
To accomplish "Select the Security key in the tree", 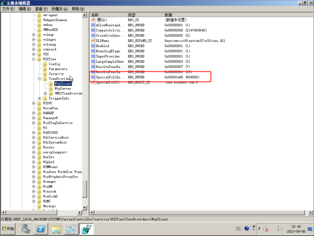I will 56,74.
